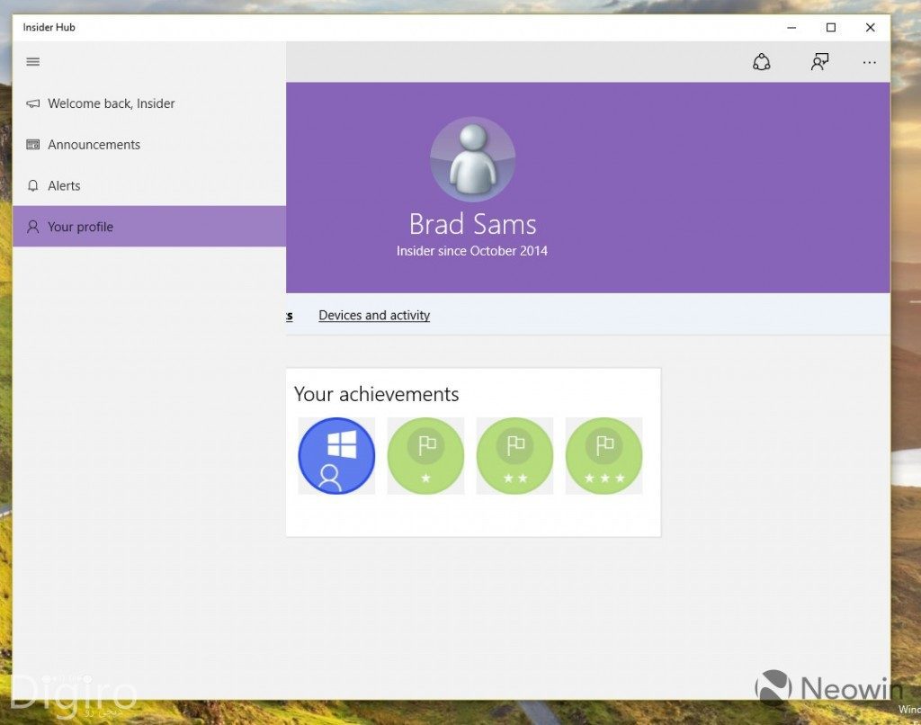Open the Alerts section
Screen dimensions: 921x725
pos(149,185)
